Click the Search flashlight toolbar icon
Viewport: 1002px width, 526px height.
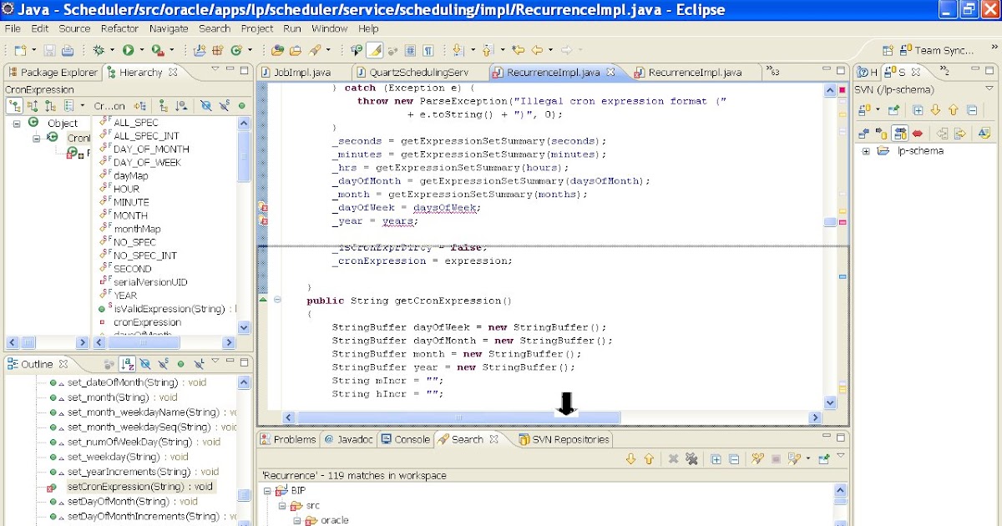coord(315,51)
